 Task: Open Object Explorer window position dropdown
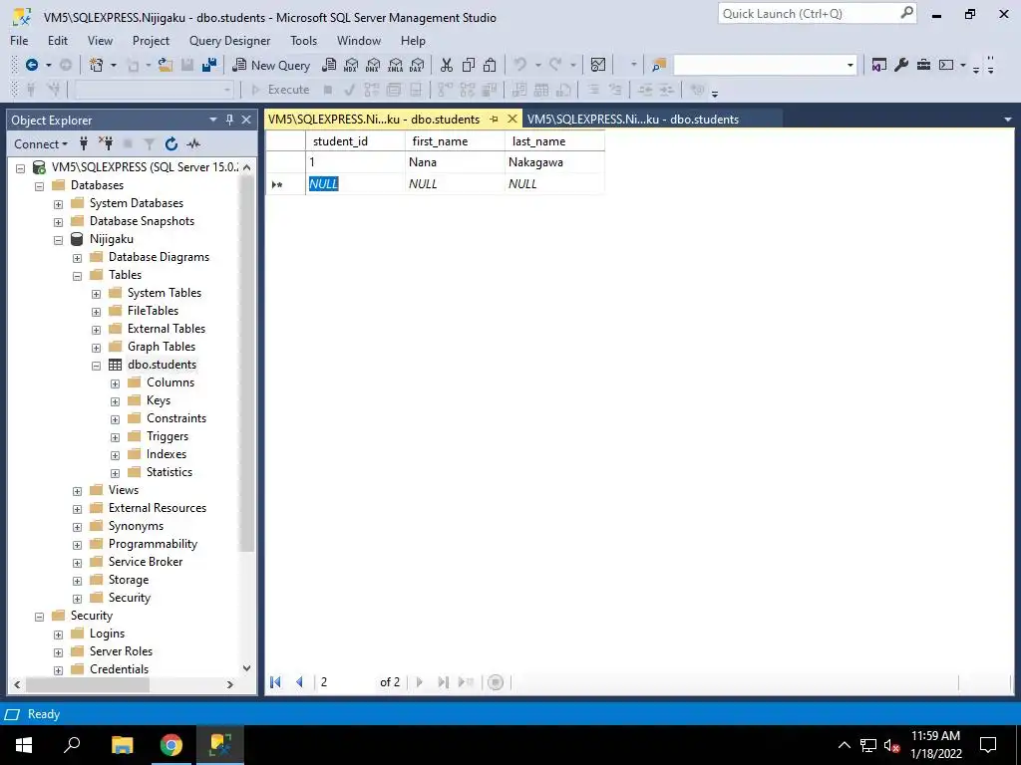(213, 120)
